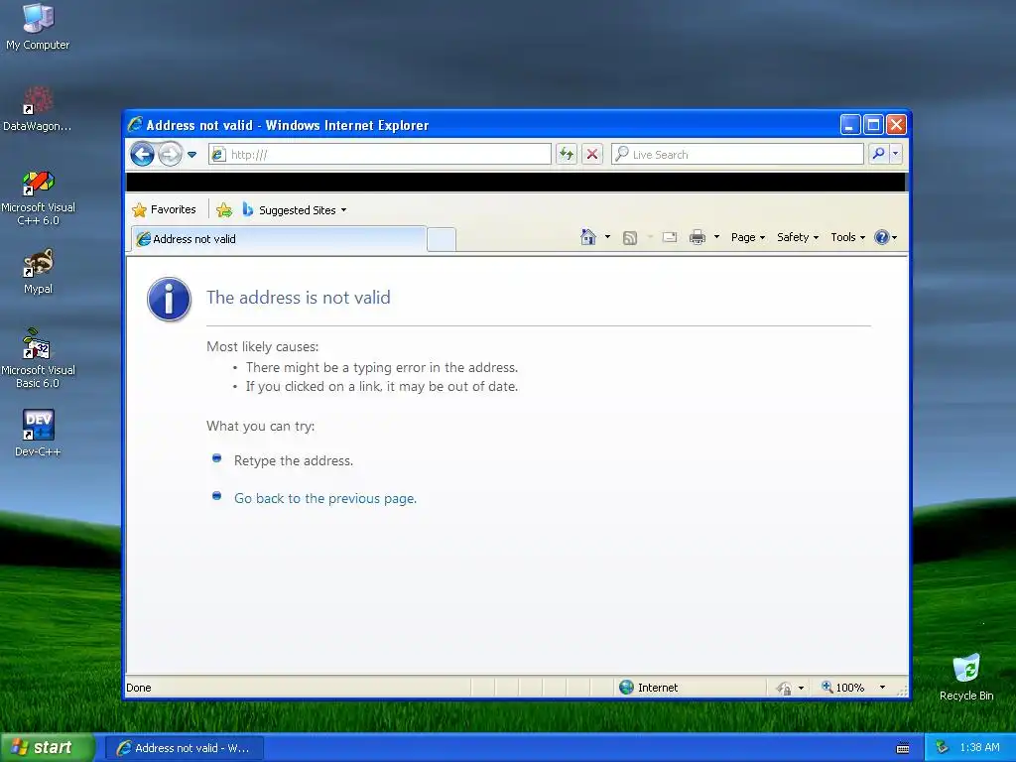Click the Done status bar text

139,688
